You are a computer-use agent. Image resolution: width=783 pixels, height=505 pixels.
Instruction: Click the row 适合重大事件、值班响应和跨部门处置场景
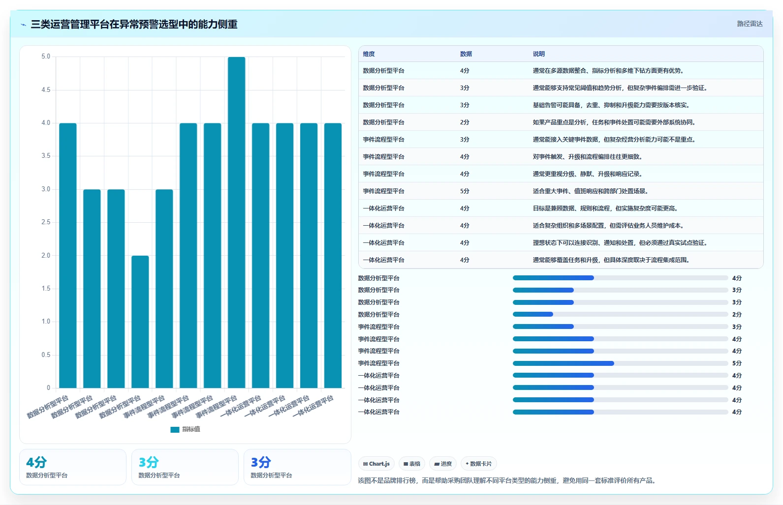(x=561, y=191)
